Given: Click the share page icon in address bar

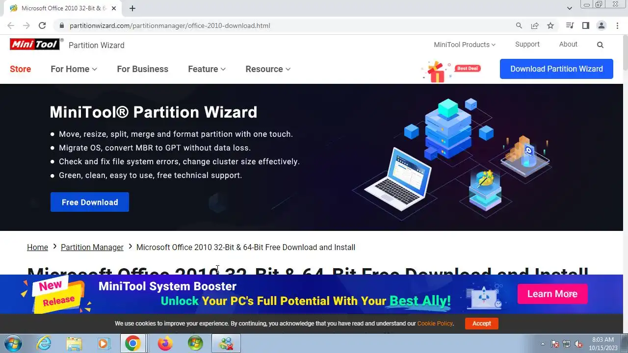Looking at the screenshot, I should tap(535, 25).
